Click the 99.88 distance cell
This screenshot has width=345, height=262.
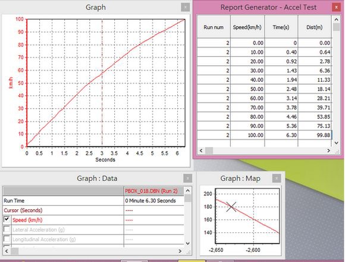tap(315, 135)
